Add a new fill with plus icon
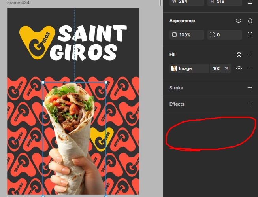The width and height of the screenshot is (258, 197). point(250,54)
